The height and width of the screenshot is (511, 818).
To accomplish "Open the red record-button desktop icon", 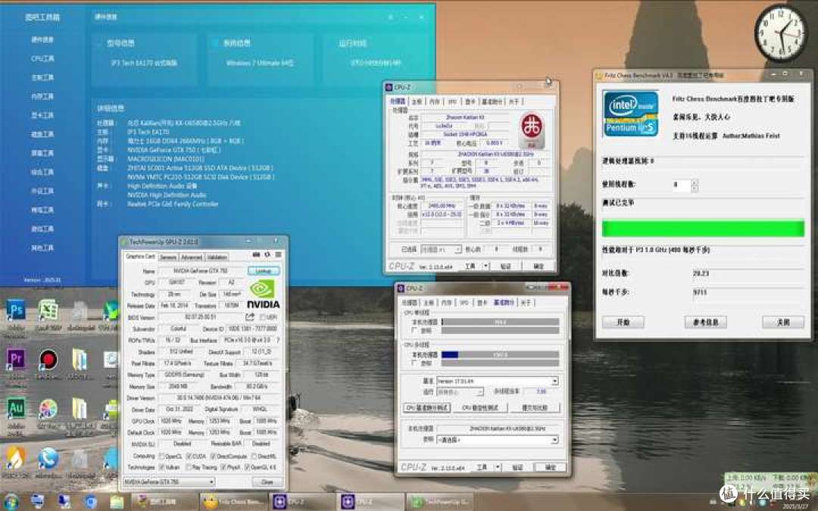I will click(x=48, y=360).
